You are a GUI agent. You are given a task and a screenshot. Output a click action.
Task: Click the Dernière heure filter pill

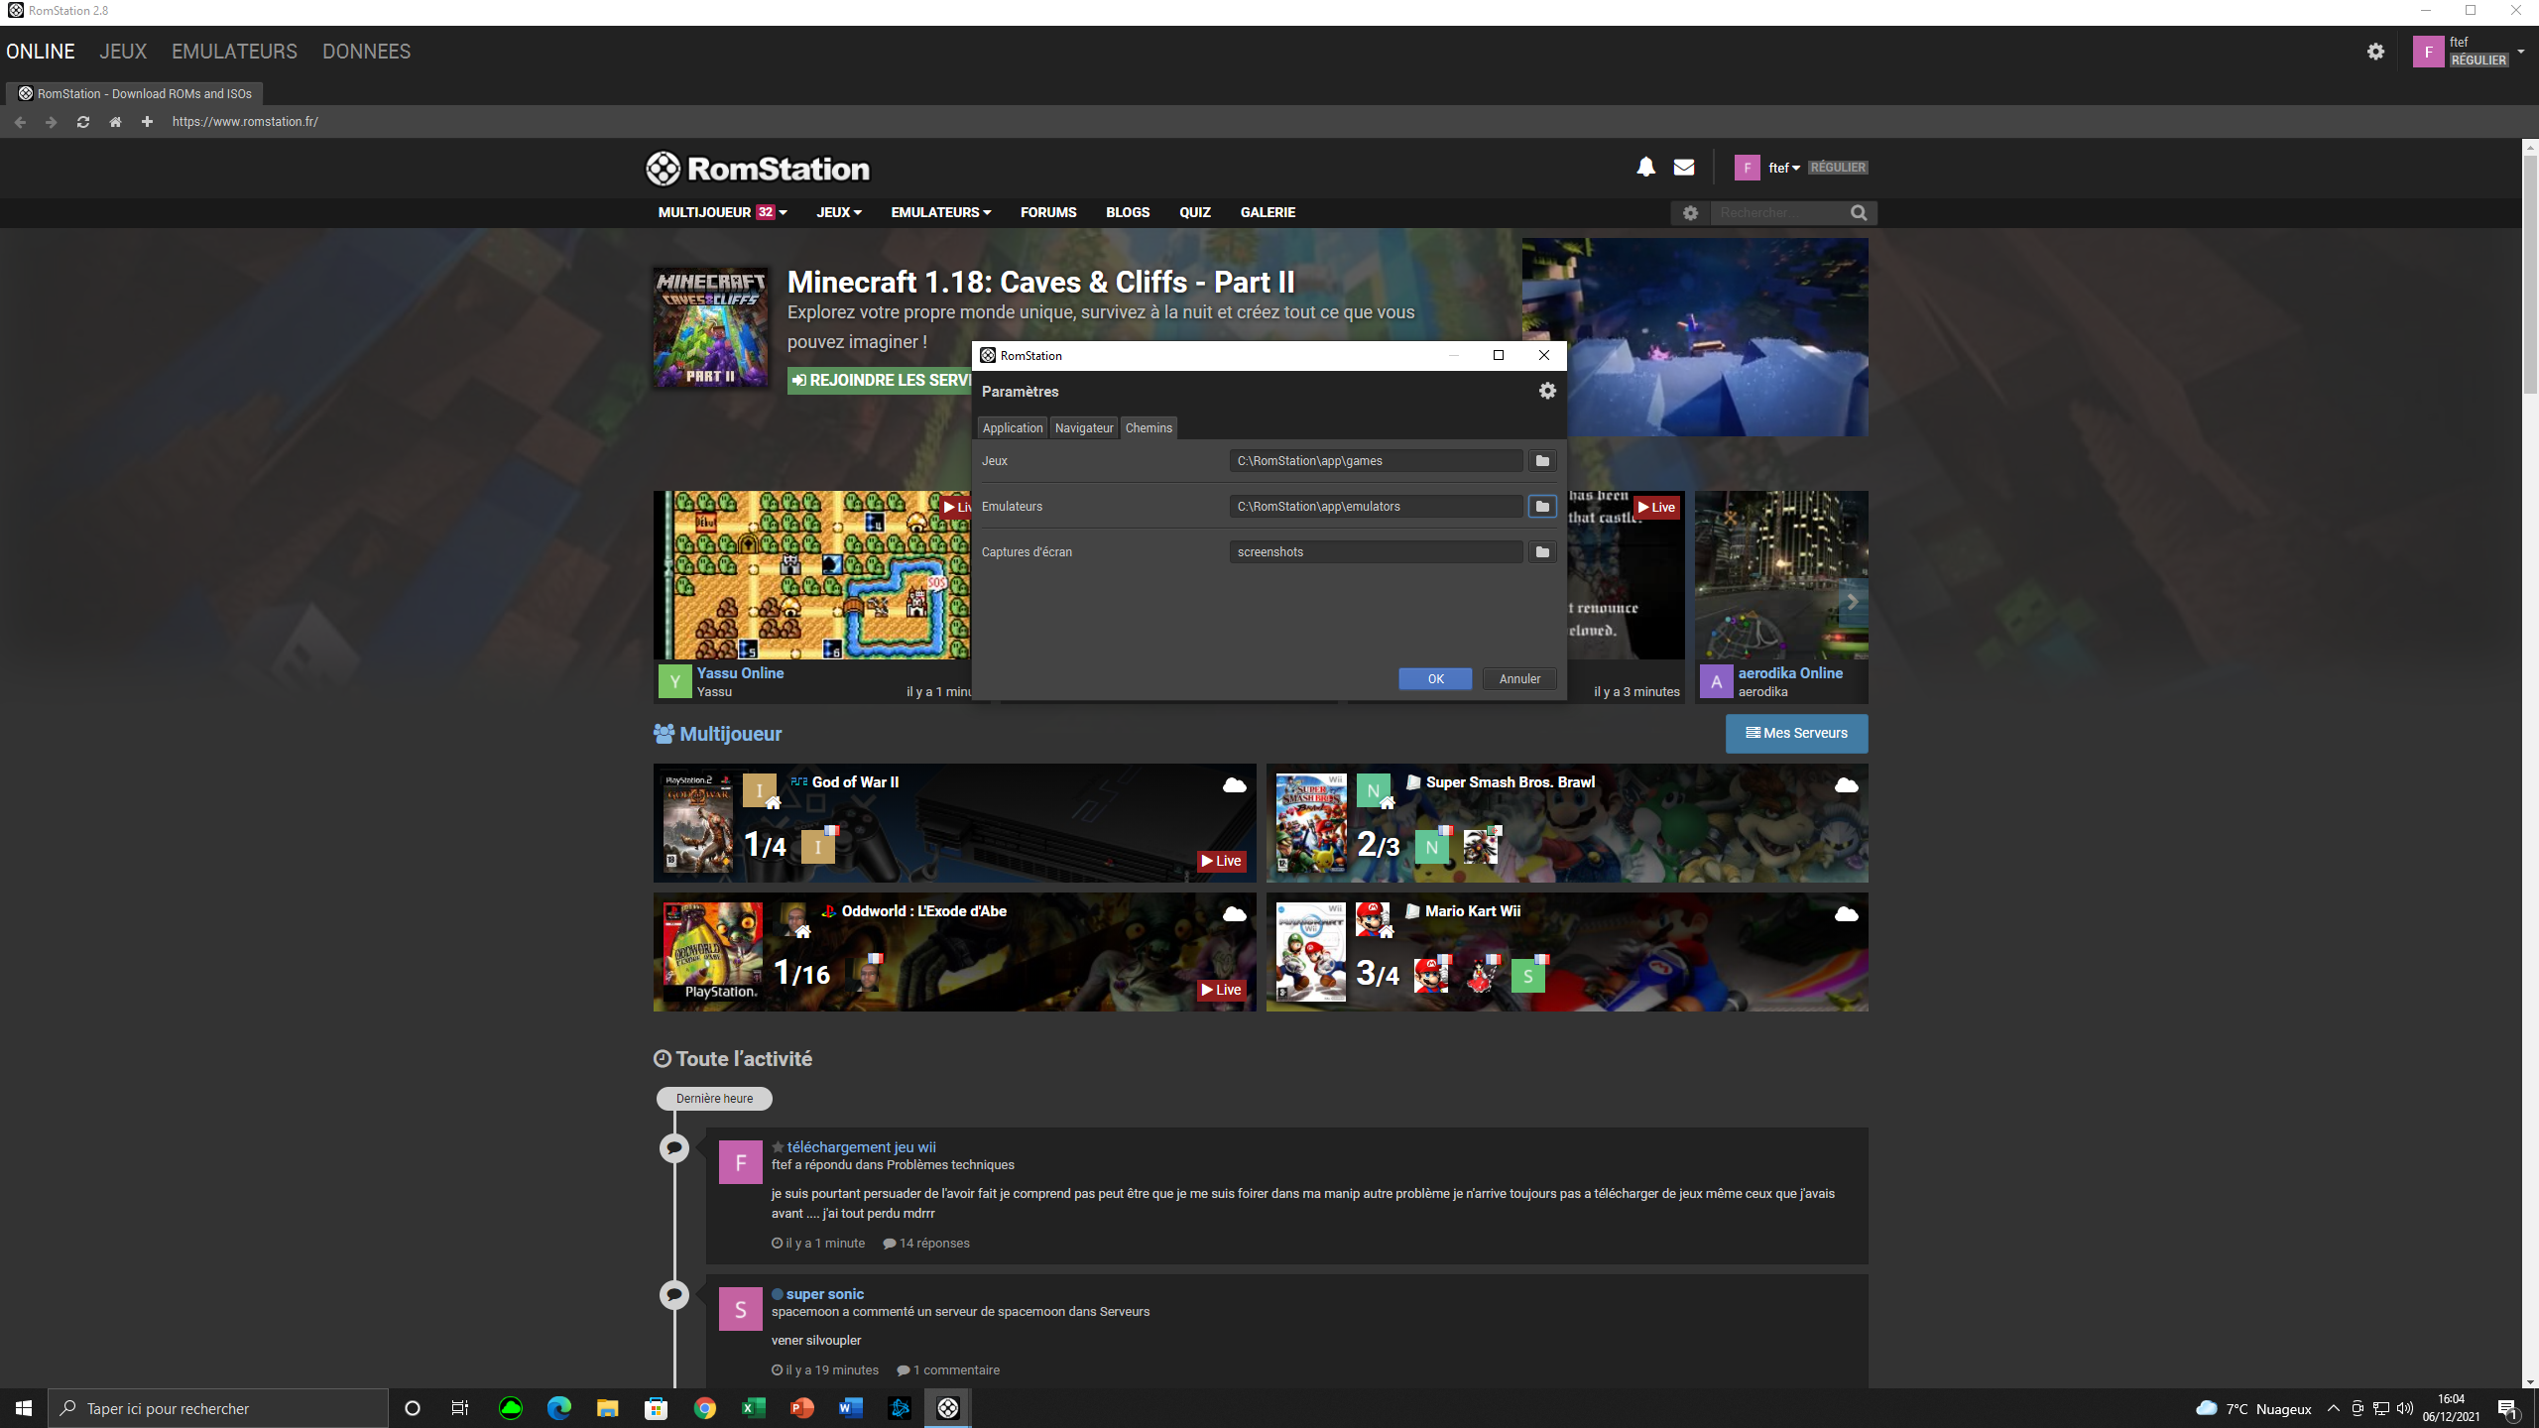tap(714, 1099)
